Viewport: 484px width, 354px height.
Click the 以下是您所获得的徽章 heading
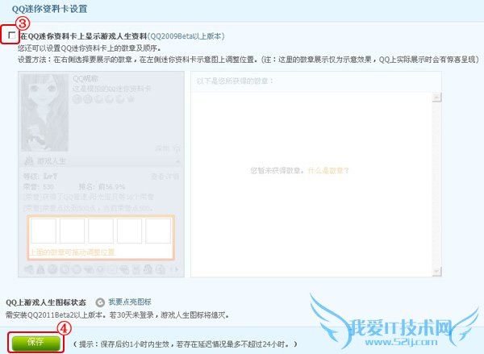point(235,81)
